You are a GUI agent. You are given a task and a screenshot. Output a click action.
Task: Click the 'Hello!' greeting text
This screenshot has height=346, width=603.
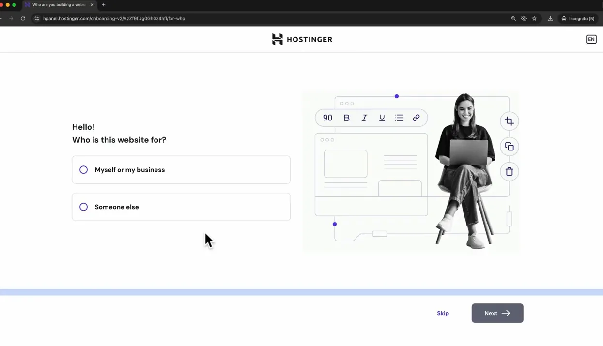click(83, 127)
